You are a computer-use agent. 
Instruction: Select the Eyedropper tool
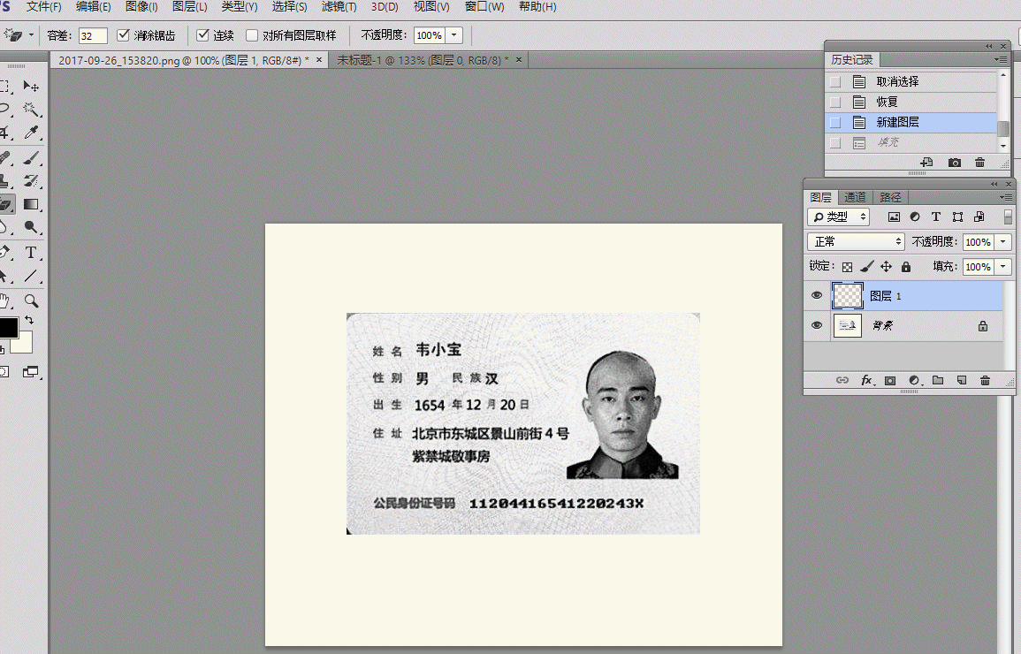coord(31,133)
